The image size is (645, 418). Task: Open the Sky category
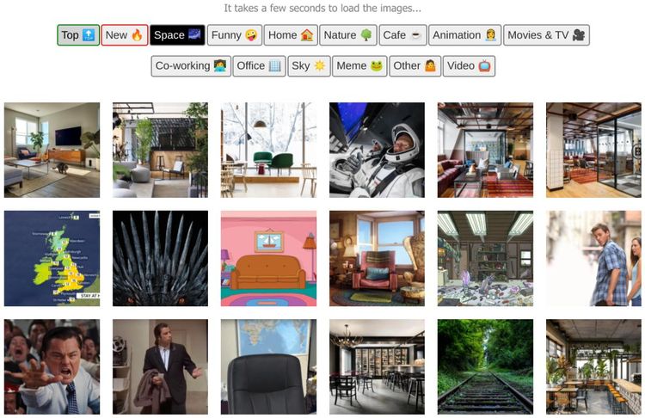point(309,66)
